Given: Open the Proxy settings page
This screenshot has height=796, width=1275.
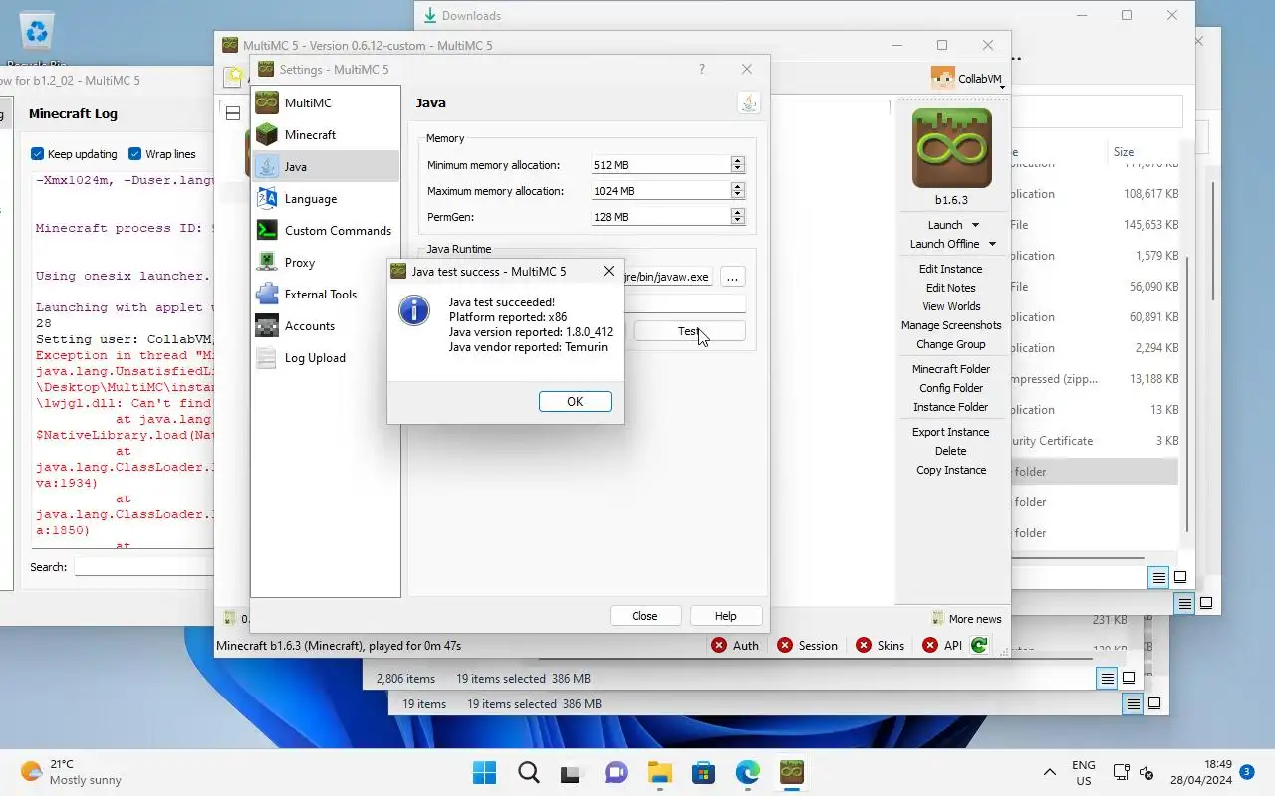Looking at the screenshot, I should pyautogui.click(x=326, y=262).
